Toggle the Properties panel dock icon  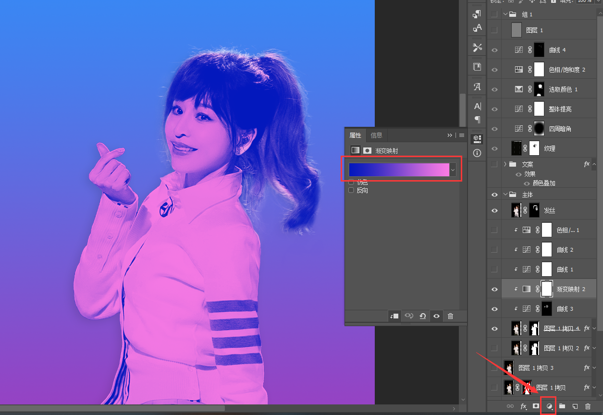477,139
